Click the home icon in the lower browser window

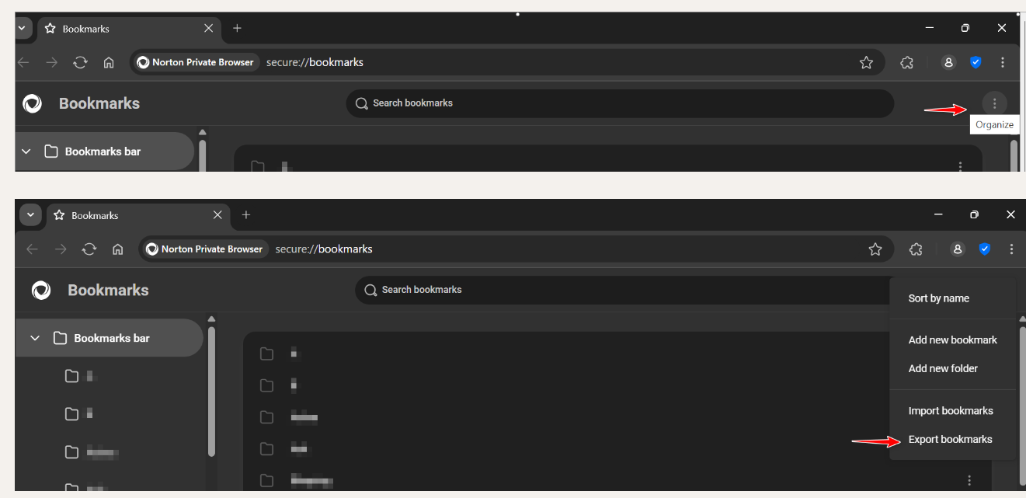(x=118, y=249)
